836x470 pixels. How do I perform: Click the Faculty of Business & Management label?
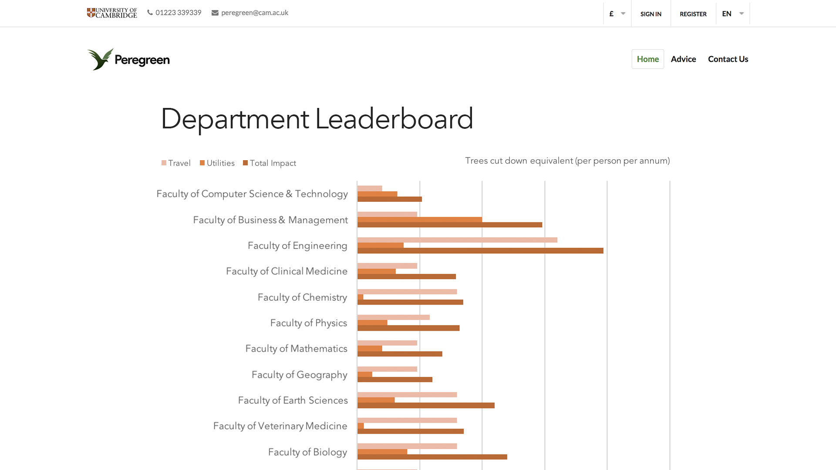[x=270, y=220]
